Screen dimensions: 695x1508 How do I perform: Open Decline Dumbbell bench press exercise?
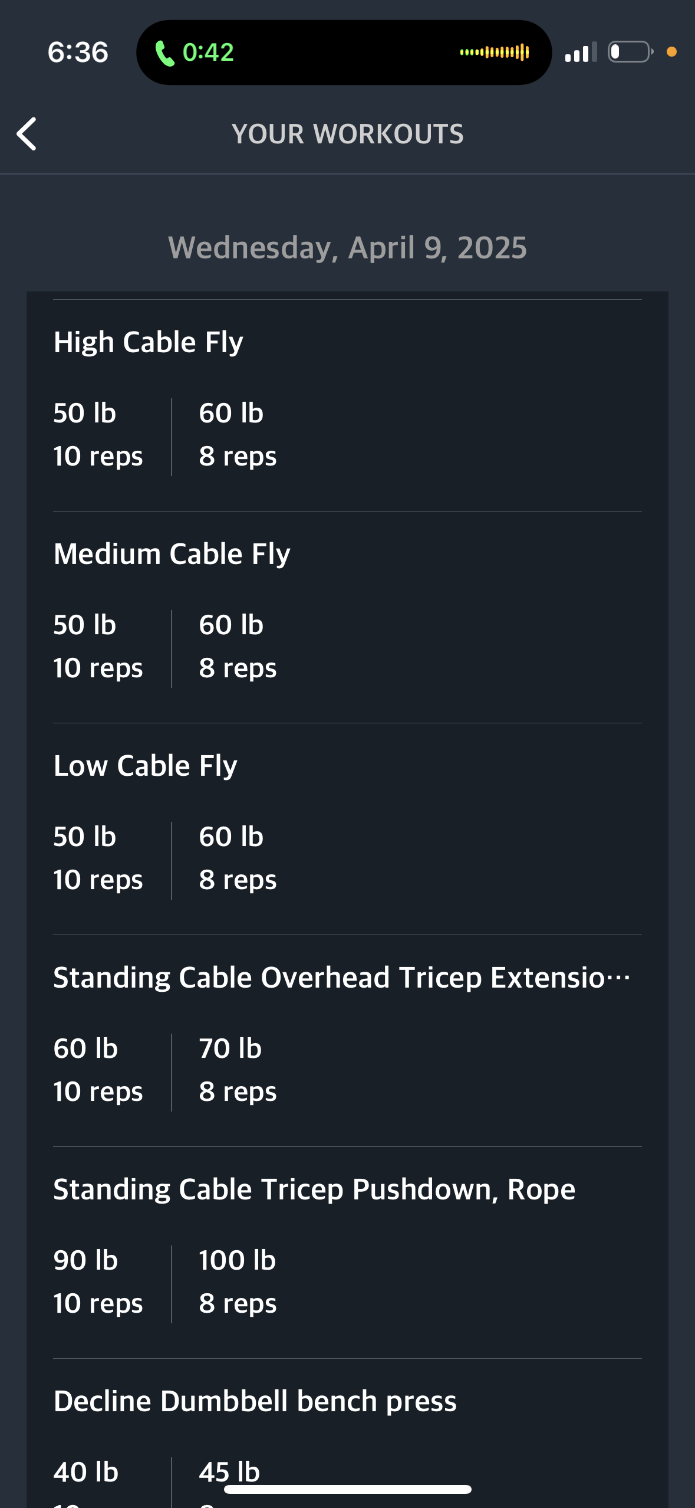point(255,1401)
